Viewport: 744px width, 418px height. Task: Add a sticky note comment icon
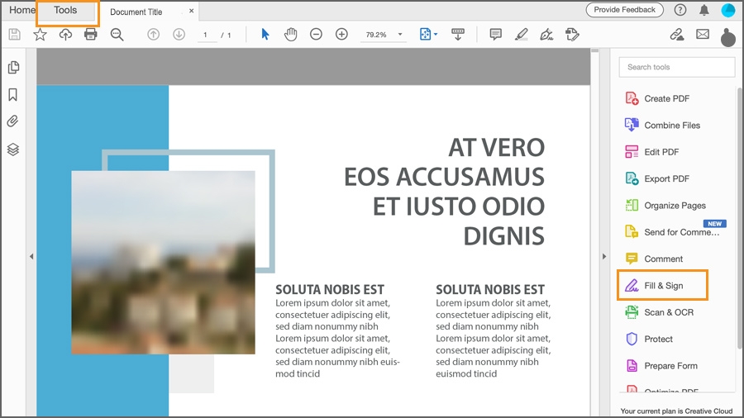coord(495,34)
